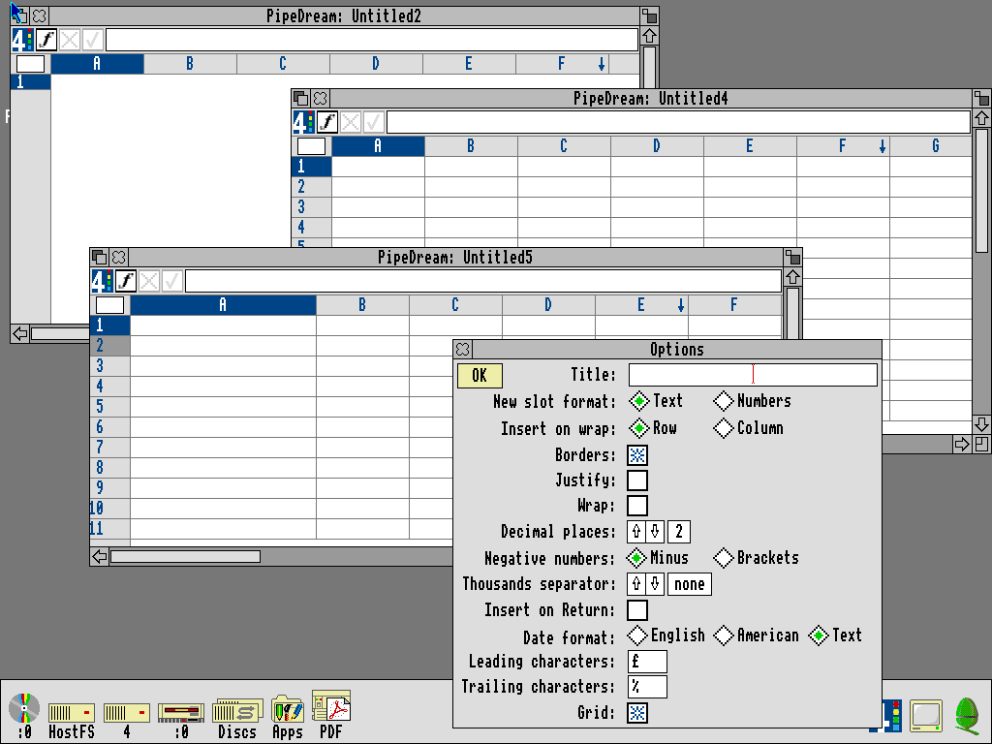
Task: Click the PipeDream 4 logo in Untitled5
Action: pos(102,281)
